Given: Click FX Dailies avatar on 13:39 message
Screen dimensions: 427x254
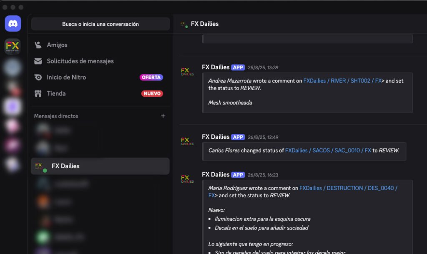Looking at the screenshot, I should (187, 71).
